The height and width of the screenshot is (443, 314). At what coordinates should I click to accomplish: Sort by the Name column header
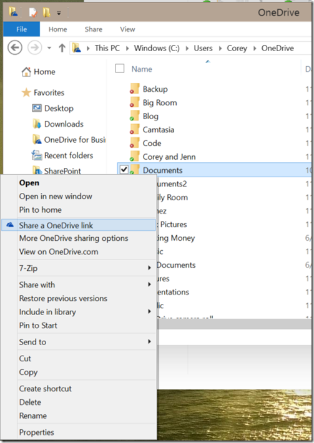(142, 69)
